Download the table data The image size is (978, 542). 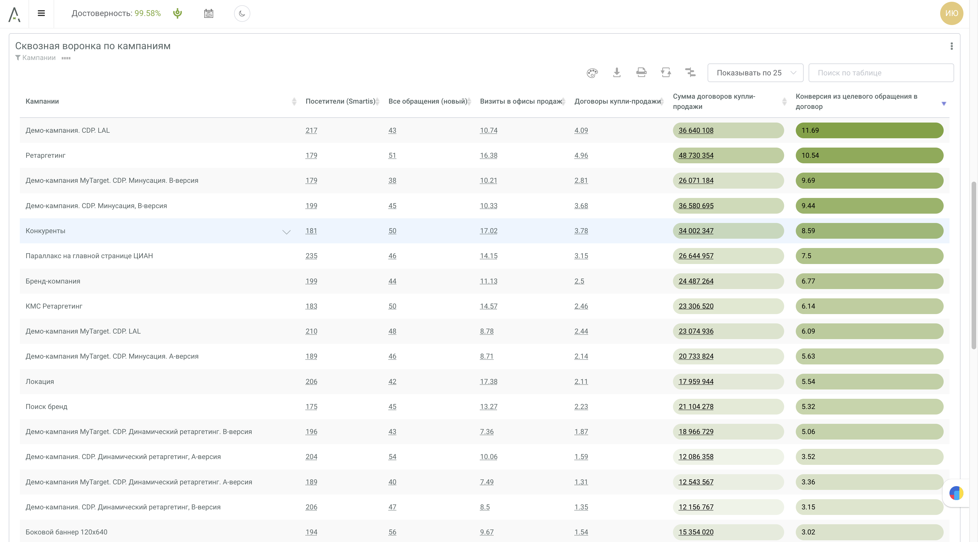(x=616, y=72)
